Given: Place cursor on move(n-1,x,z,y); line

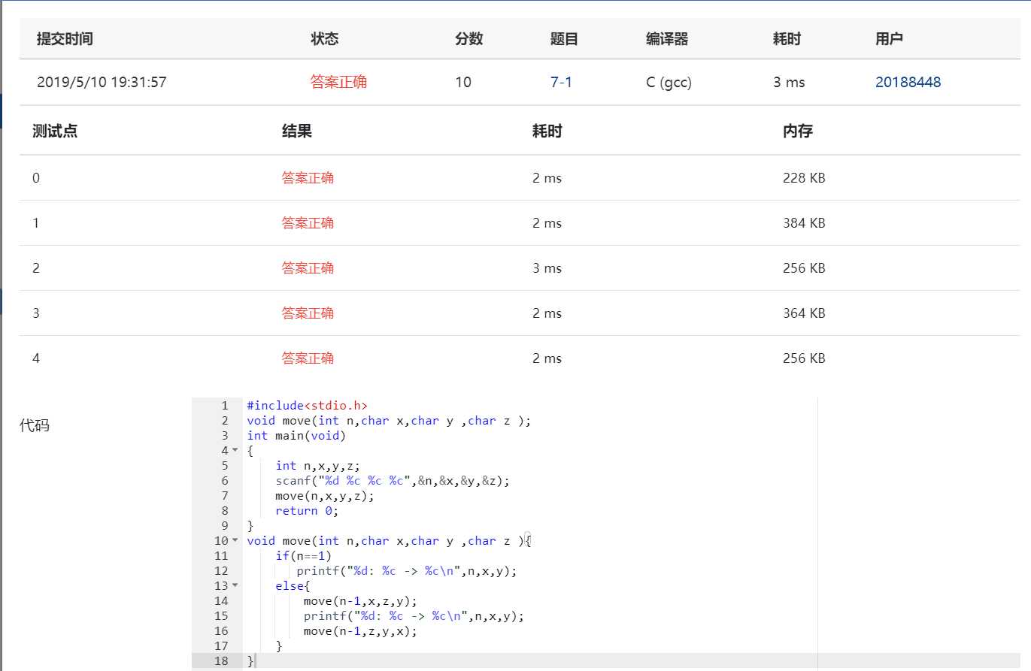Looking at the screenshot, I should [360, 601].
